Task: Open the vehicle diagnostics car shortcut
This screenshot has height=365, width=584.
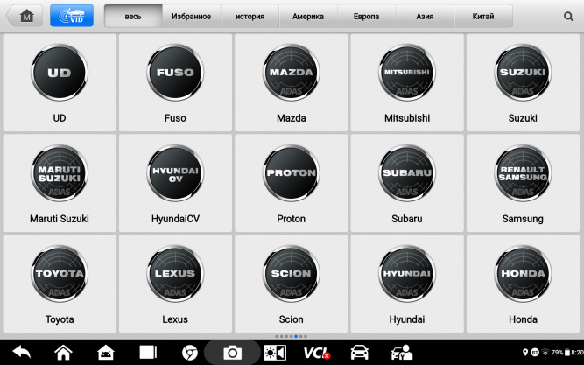Action: (359, 353)
